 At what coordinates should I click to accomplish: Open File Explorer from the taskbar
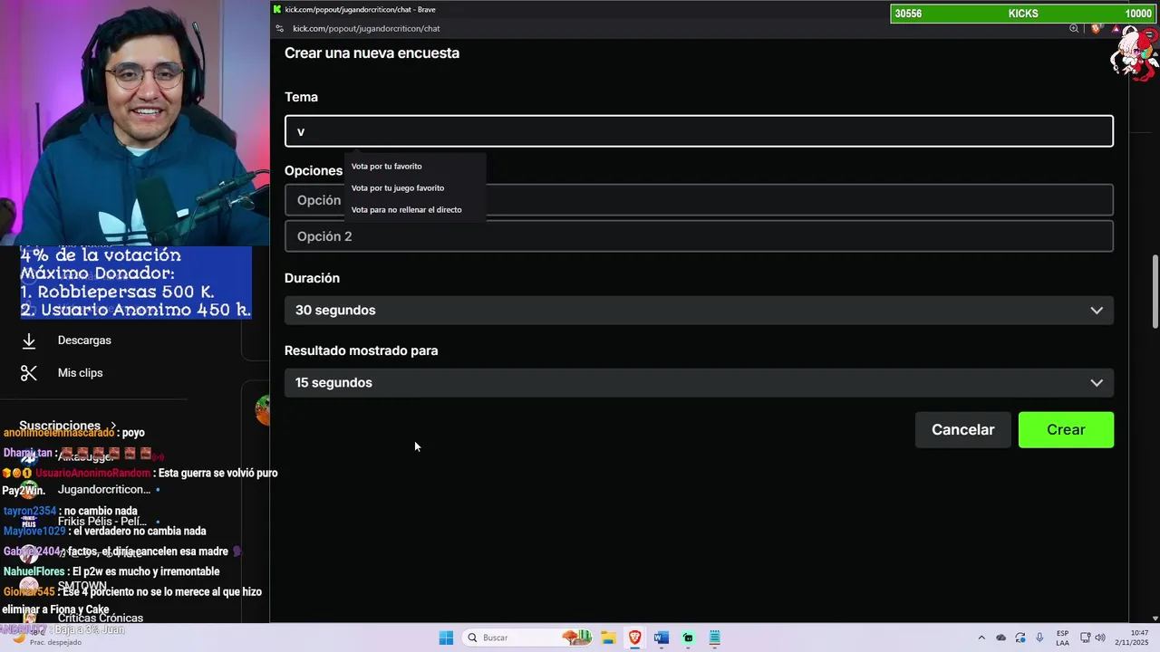[608, 638]
